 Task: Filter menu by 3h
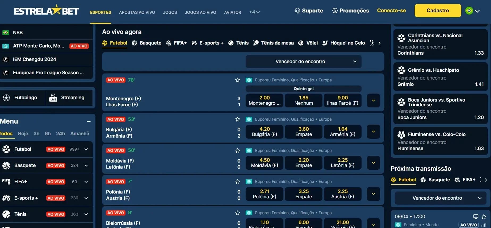coord(36,134)
